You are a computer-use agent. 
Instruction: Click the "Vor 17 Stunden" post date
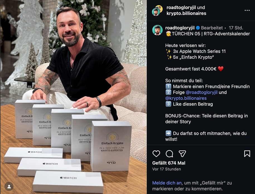pyautogui.click(x=167, y=169)
